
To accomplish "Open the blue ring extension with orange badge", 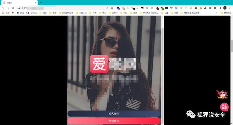I will click(123, 8).
